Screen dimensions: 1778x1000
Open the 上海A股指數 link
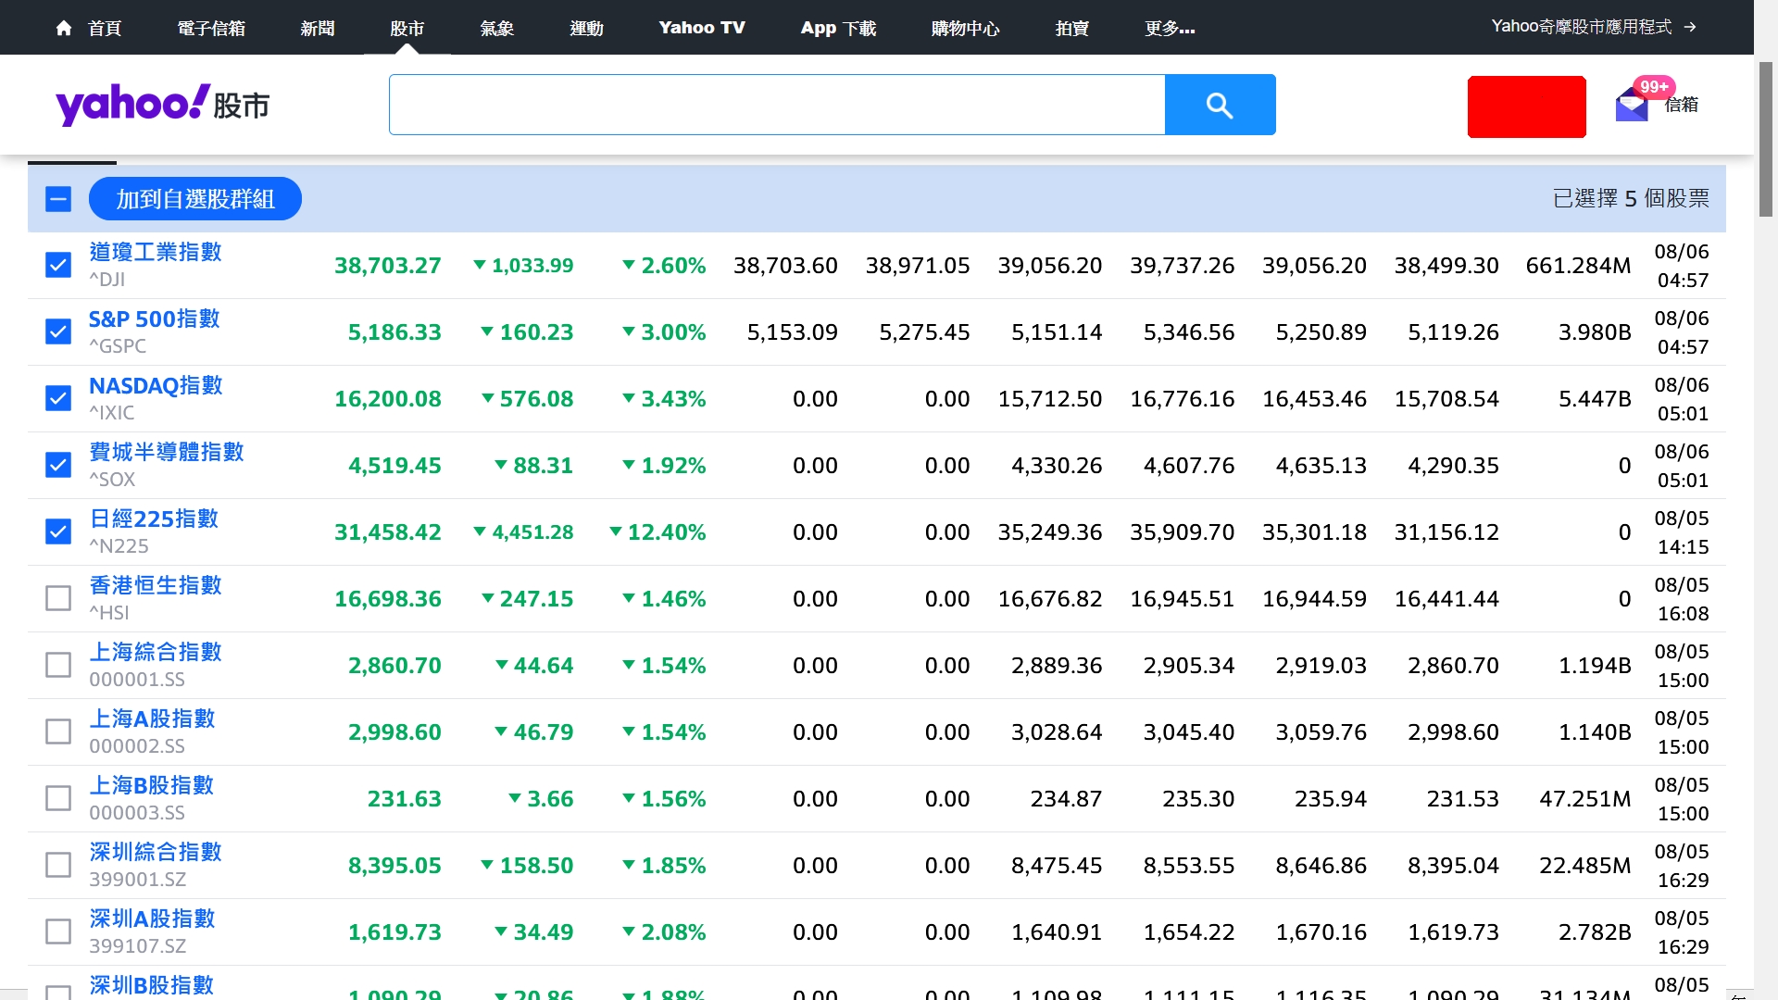(x=152, y=719)
